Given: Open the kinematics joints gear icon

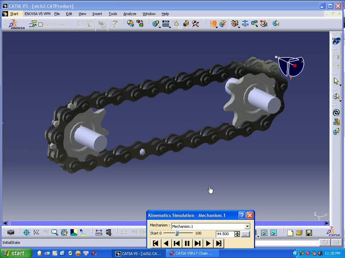Looking at the screenshot, I should click(235, 24).
